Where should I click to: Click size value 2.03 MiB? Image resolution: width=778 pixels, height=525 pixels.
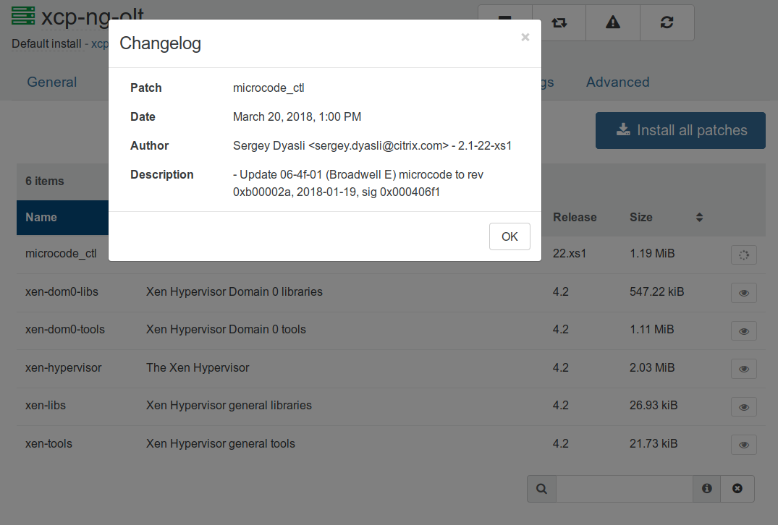(x=652, y=367)
